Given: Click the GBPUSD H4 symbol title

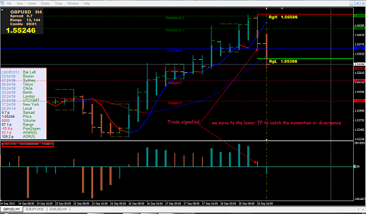Looking at the screenshot, I should click(x=26, y=12).
